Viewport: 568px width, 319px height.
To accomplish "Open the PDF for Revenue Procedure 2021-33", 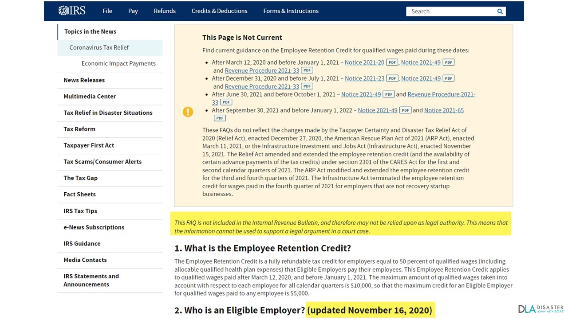I will [307, 70].
